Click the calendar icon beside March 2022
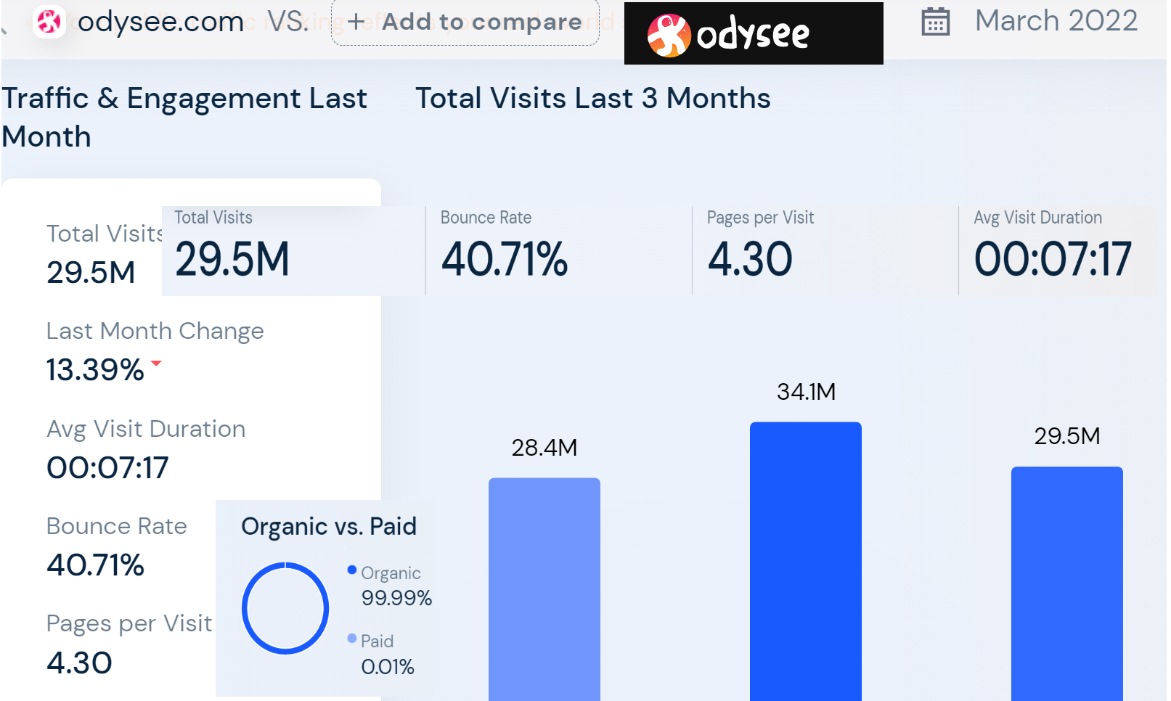The height and width of the screenshot is (701, 1171). [x=935, y=22]
